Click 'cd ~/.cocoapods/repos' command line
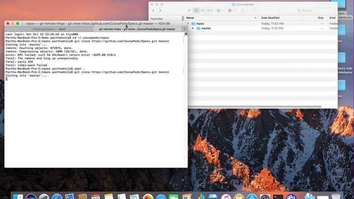This screenshot has width=354, height=199. tap(57, 38)
